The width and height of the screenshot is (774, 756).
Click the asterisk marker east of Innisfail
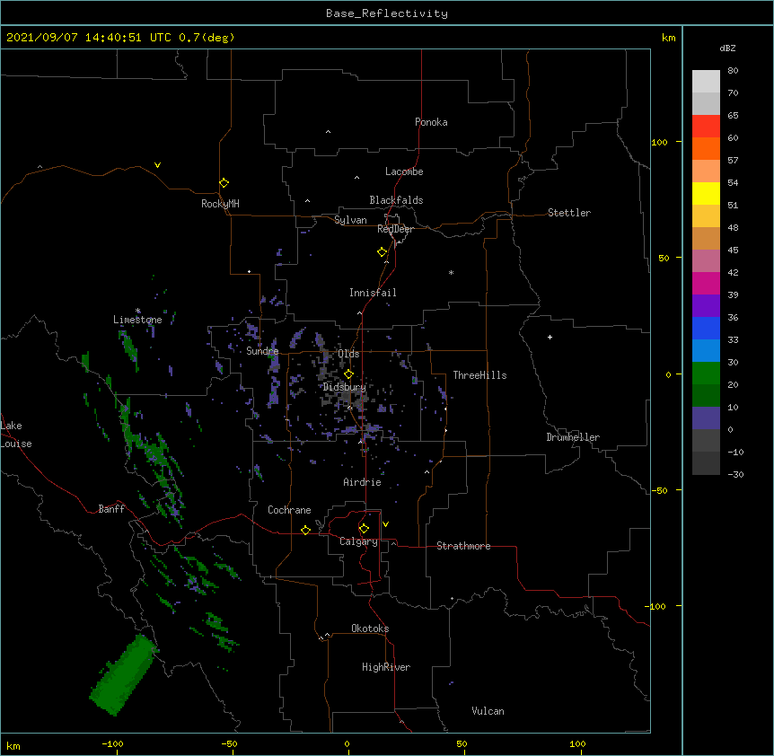451,272
